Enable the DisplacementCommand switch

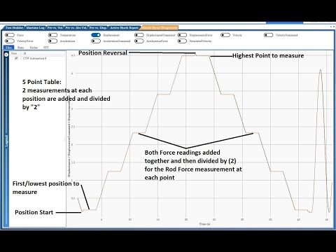139,35
